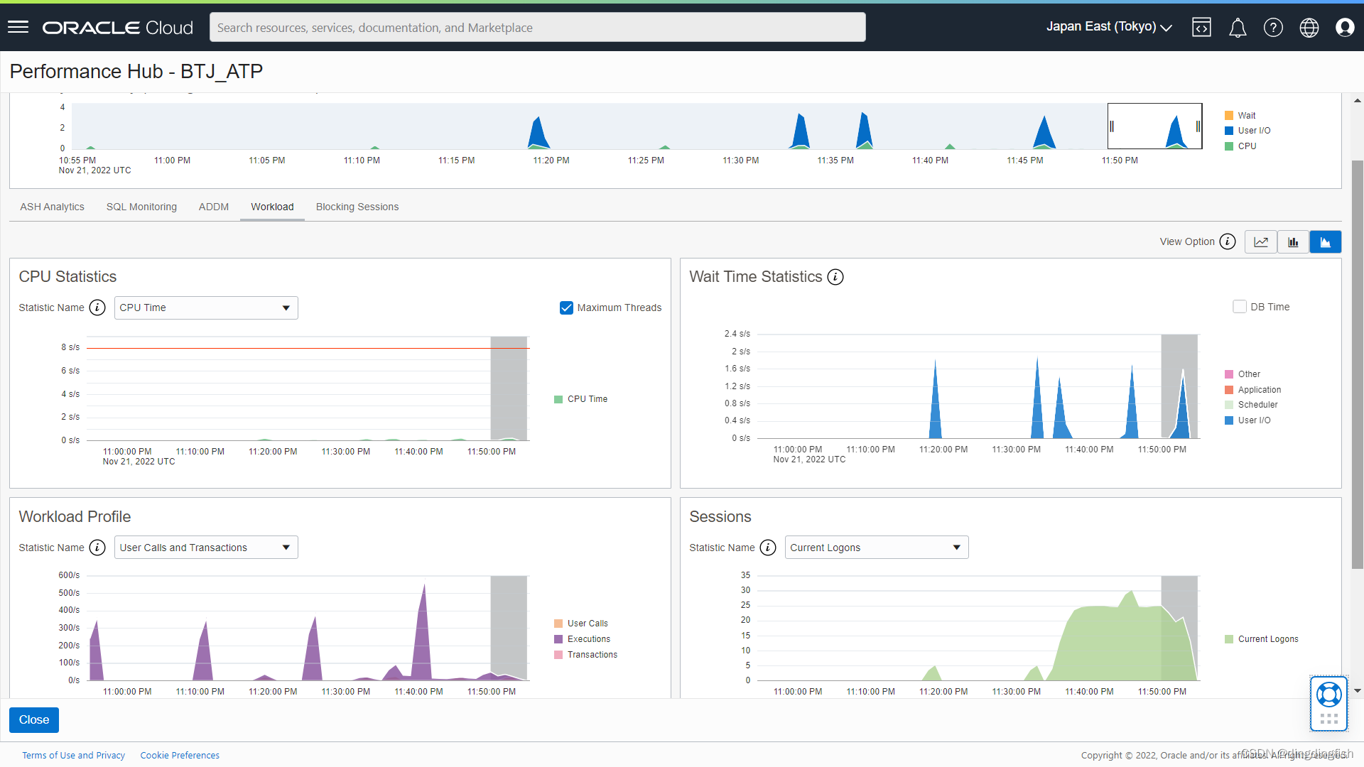This screenshot has height=767, width=1364.
Task: Click the Close button
Action: tap(34, 720)
